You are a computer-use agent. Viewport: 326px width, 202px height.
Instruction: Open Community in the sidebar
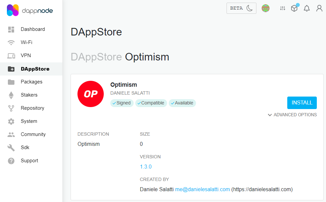point(31,134)
